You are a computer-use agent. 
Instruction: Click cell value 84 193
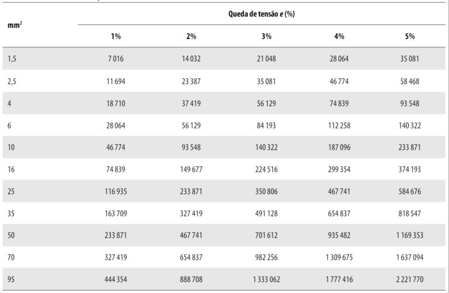coord(266,125)
